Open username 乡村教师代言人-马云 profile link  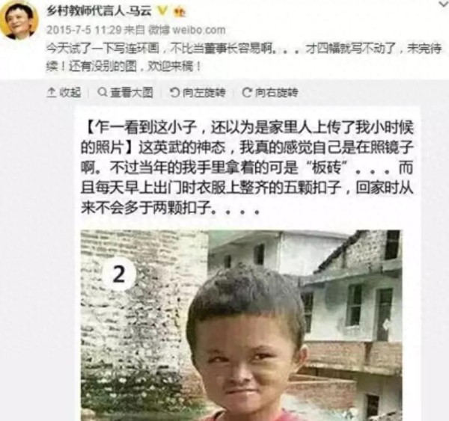click(99, 11)
